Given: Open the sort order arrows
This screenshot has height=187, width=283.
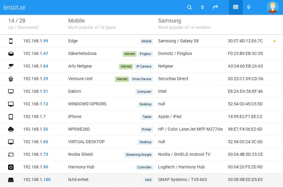Looking at the screenshot, I should click(202, 7).
